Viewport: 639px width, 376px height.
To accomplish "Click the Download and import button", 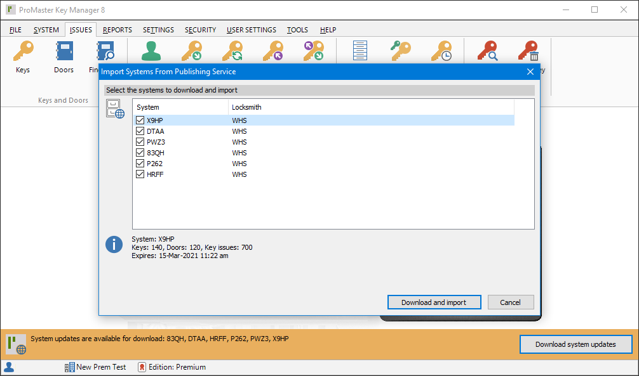I will pyautogui.click(x=434, y=302).
